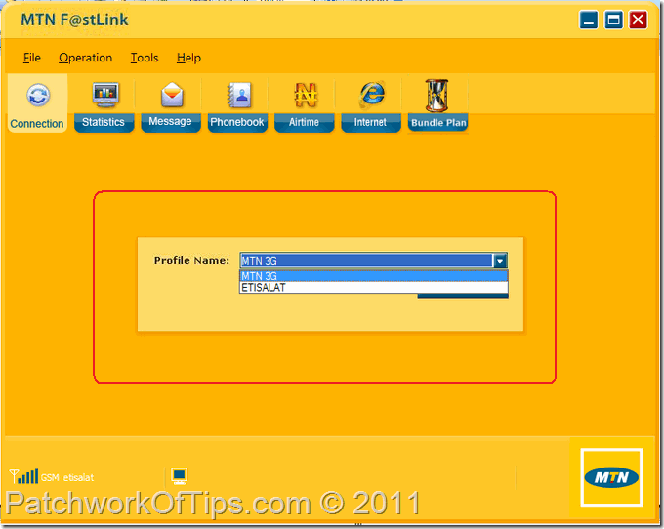This screenshot has width=664, height=529.
Task: Open the Message envelope icon
Action: [172, 95]
